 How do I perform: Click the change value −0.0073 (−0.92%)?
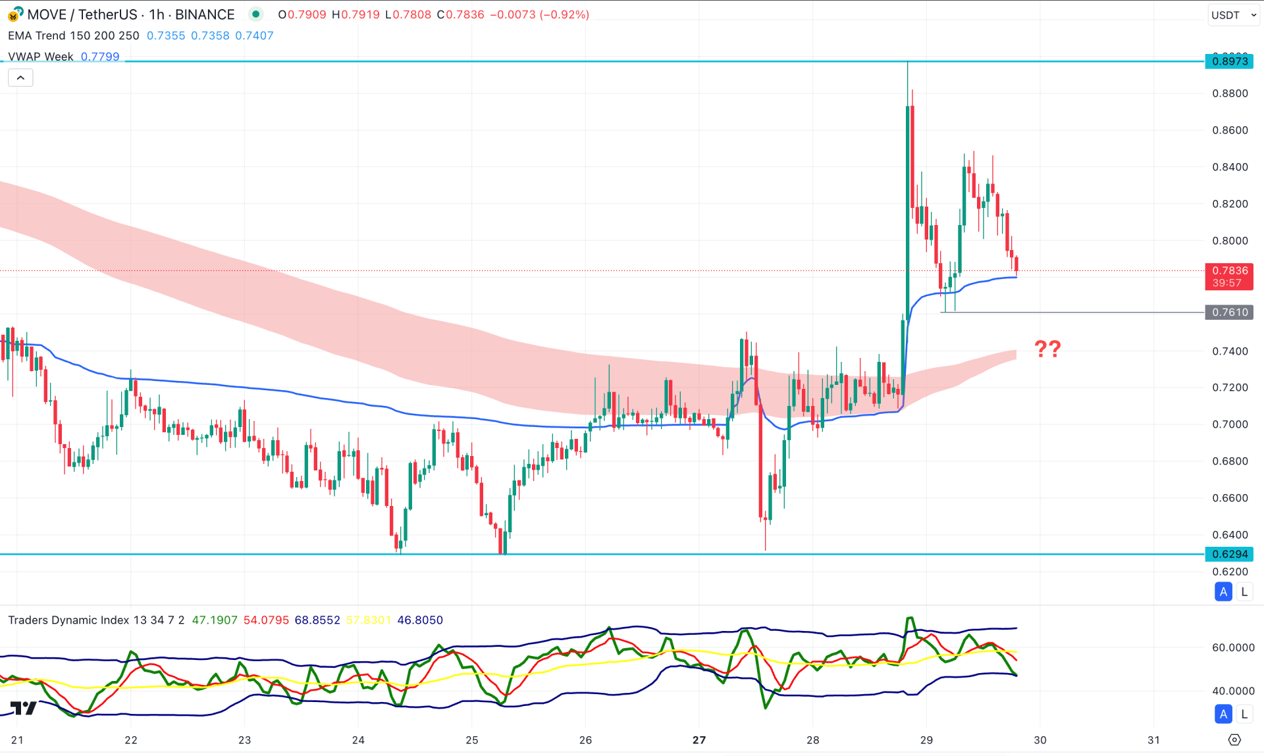click(539, 14)
